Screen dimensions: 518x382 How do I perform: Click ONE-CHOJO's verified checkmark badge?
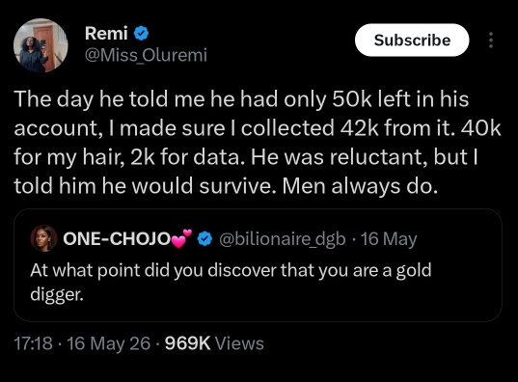click(204, 239)
